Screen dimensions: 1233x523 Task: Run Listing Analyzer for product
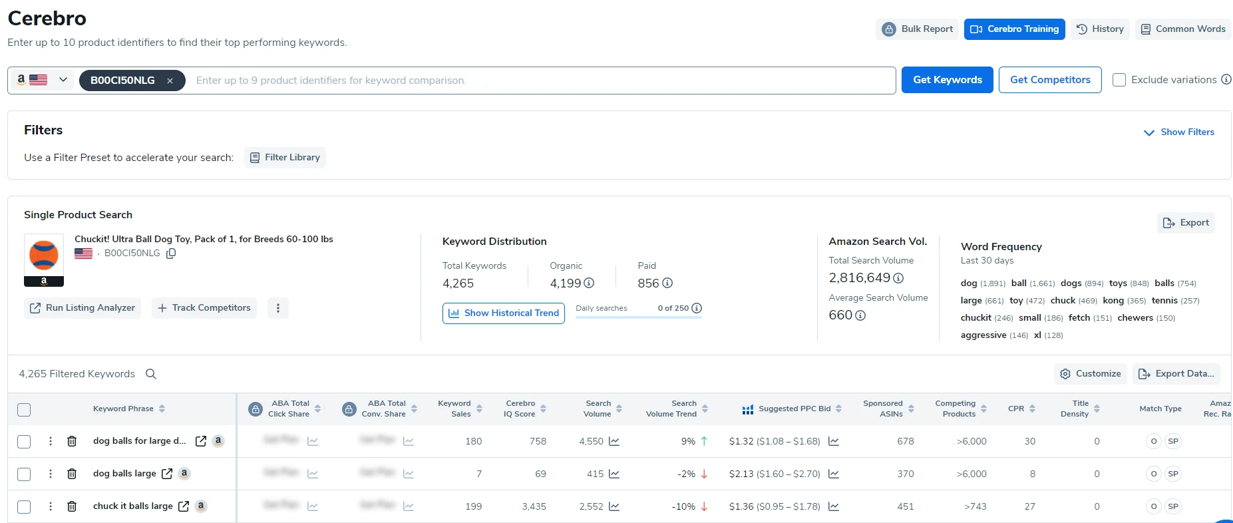(83, 308)
